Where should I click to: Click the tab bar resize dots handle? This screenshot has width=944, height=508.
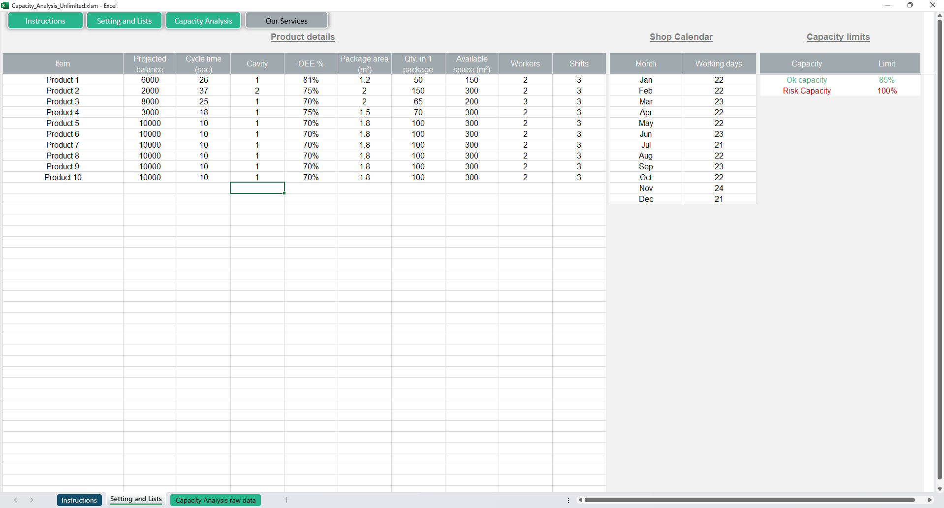(x=568, y=500)
